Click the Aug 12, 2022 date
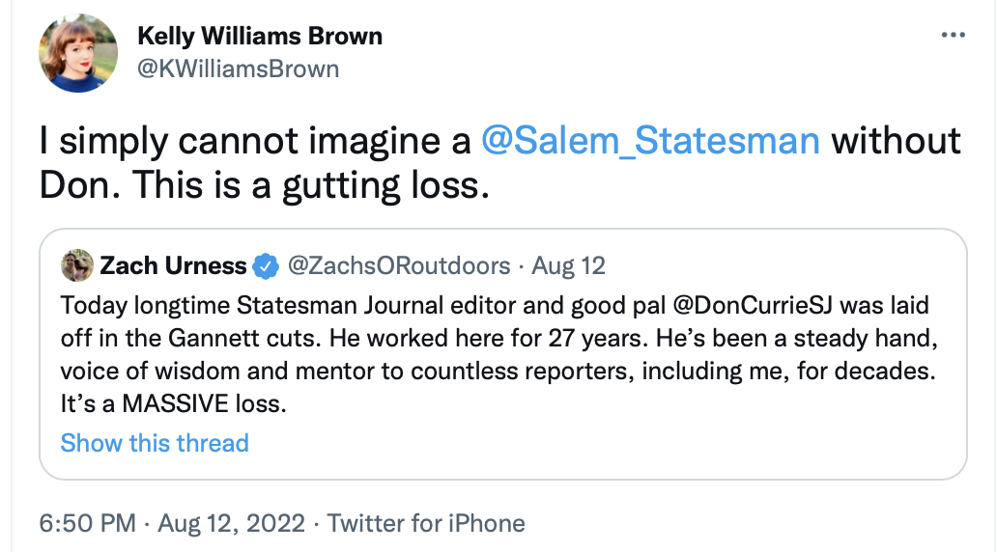This screenshot has height=552, width=997. [230, 523]
